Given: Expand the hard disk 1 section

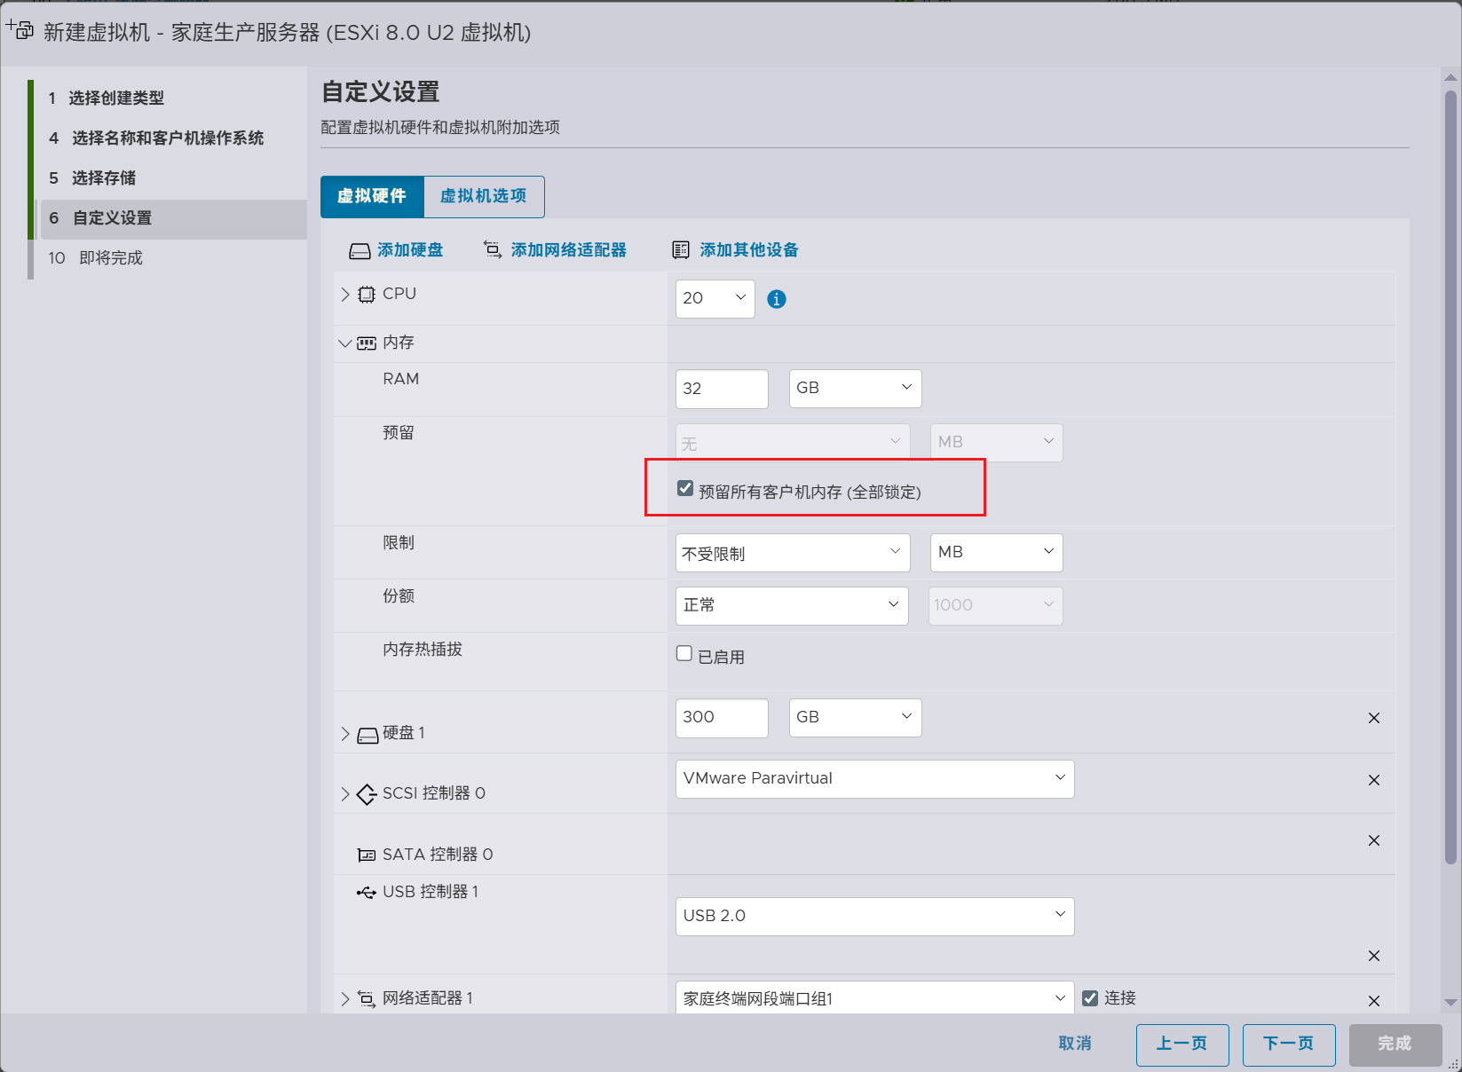Looking at the screenshot, I should (345, 734).
